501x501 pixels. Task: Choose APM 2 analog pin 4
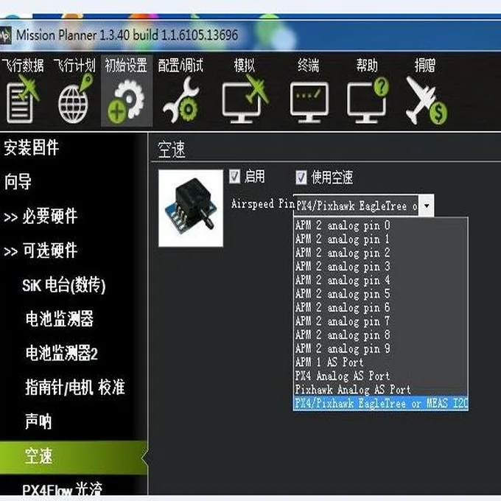point(381,281)
